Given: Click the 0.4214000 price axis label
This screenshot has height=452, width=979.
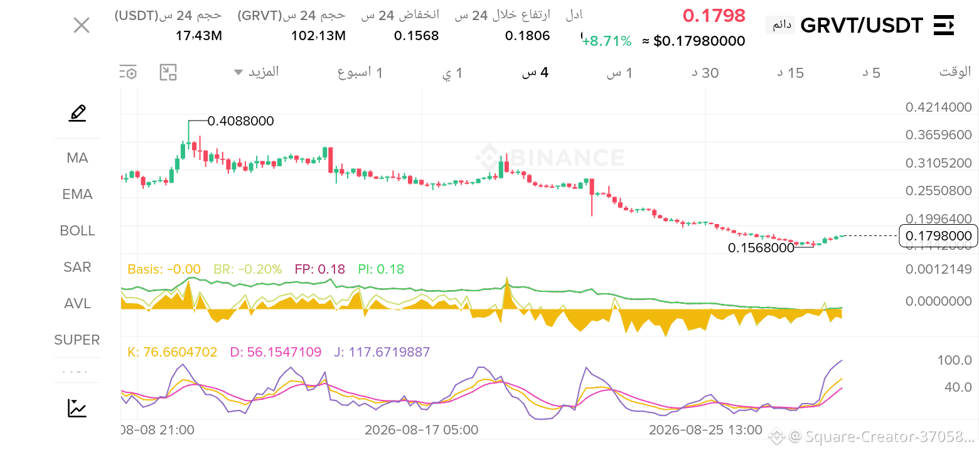Looking at the screenshot, I should pyautogui.click(x=938, y=107).
